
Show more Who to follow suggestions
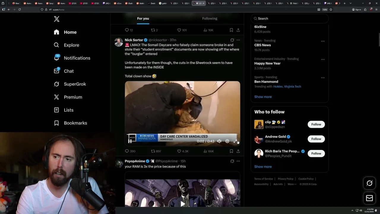click(x=263, y=166)
